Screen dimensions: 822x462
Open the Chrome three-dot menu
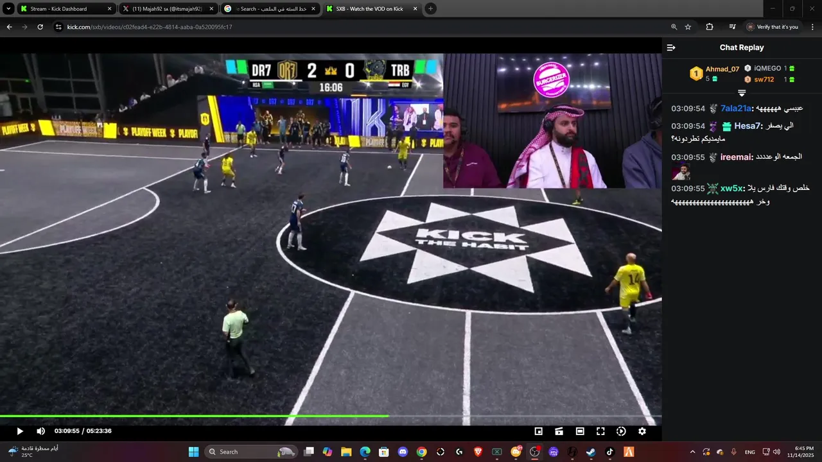click(x=812, y=27)
